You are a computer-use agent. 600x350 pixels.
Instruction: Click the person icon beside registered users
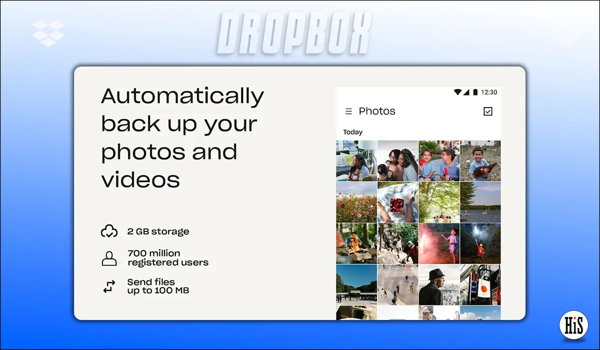pos(109,256)
